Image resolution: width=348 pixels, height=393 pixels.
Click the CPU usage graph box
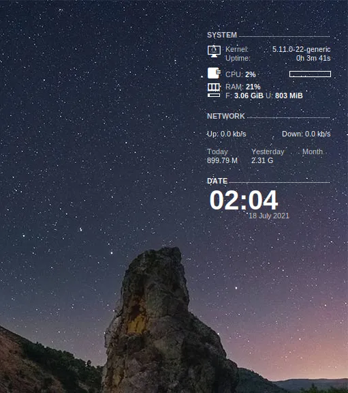310,74
